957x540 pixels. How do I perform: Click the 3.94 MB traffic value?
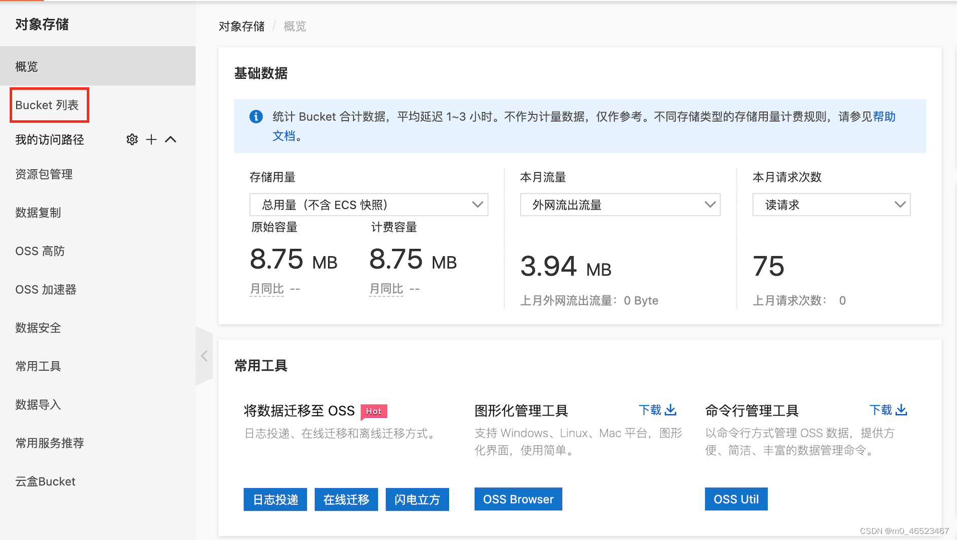566,266
